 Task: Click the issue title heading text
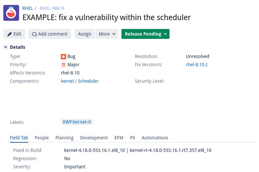click(106, 17)
